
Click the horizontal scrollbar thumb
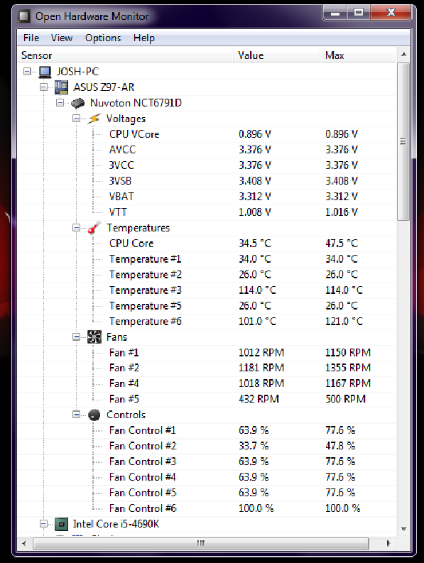(201, 543)
